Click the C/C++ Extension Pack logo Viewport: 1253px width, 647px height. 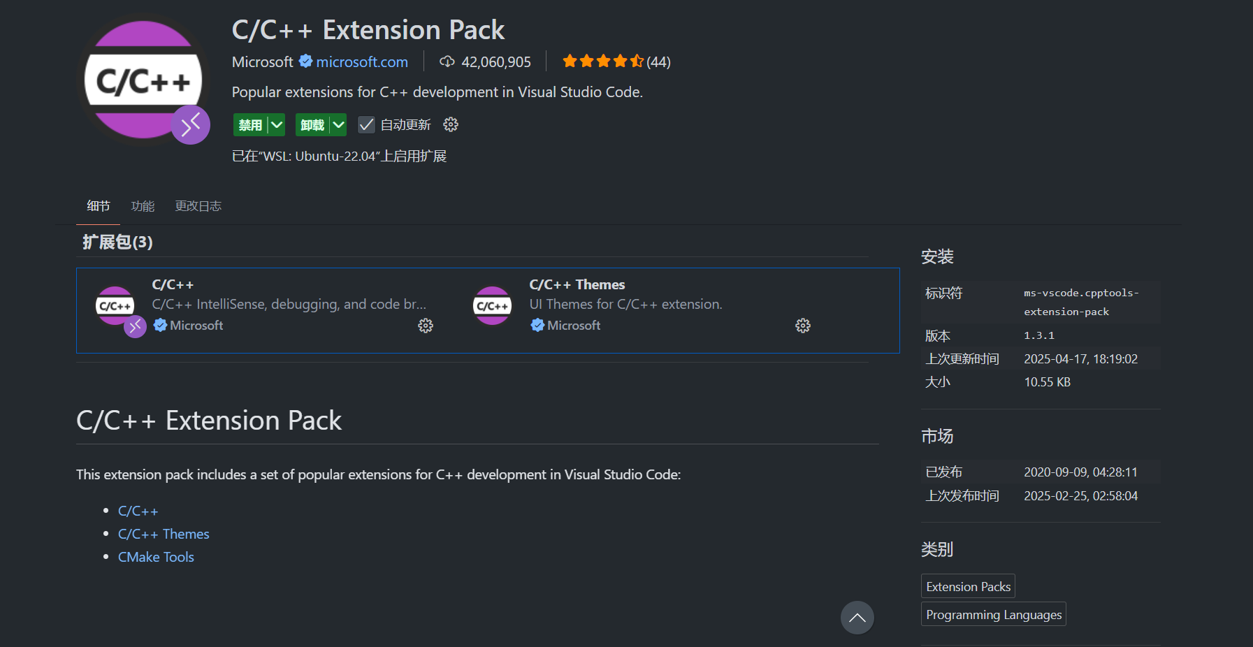(143, 80)
